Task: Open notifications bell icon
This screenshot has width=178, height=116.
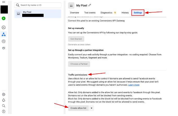Action: point(4,100)
